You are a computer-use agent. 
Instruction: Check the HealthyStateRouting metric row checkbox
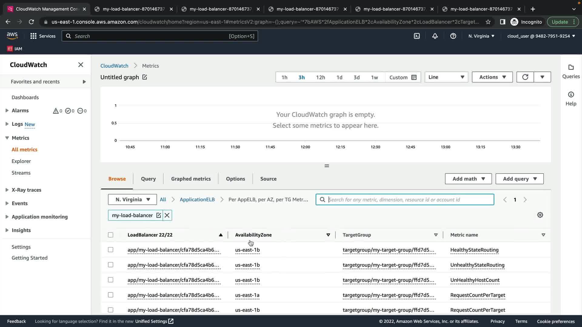tap(111, 250)
